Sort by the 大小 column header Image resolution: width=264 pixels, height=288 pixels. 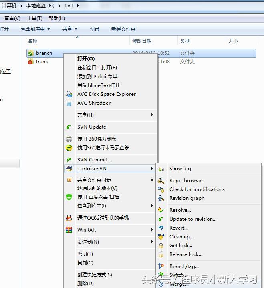(233, 41)
